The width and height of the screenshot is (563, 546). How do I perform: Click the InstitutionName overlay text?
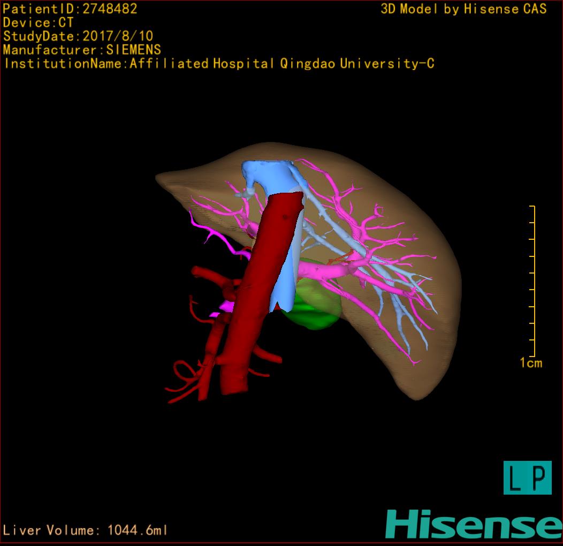[218, 64]
